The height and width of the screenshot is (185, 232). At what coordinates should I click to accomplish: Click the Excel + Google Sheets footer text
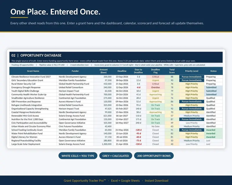tap(125, 181)
